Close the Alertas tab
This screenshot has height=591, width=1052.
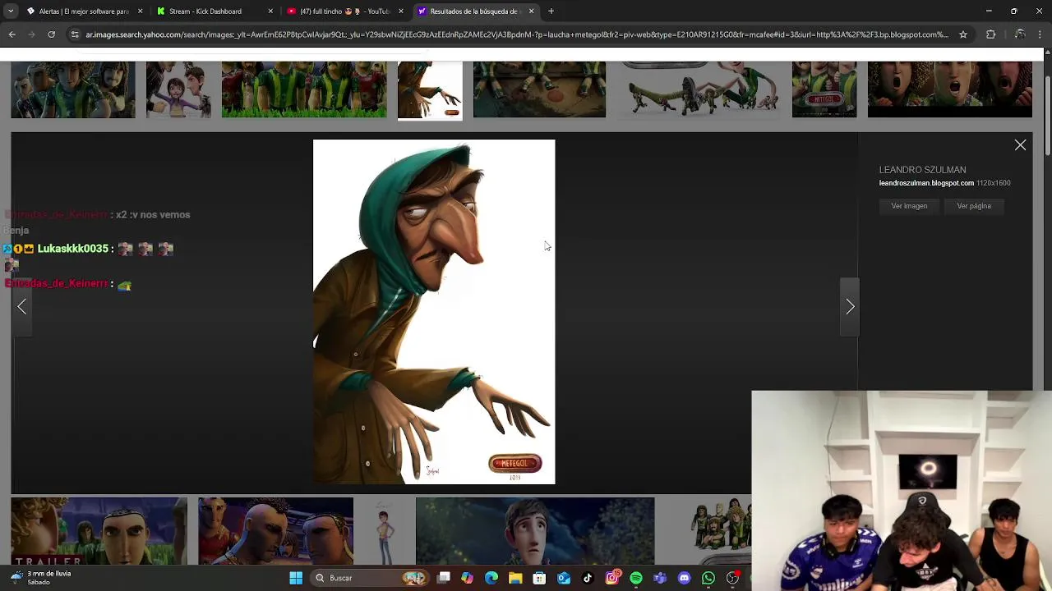(x=140, y=11)
